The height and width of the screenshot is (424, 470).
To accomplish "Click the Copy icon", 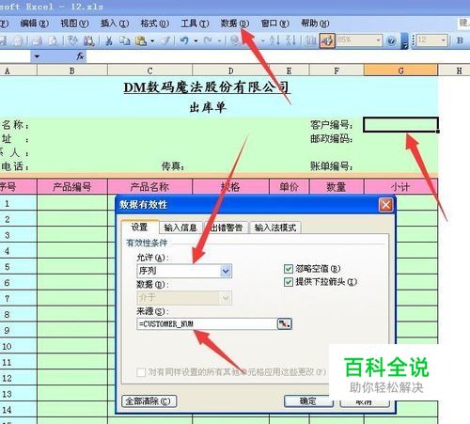I will [x=125, y=40].
